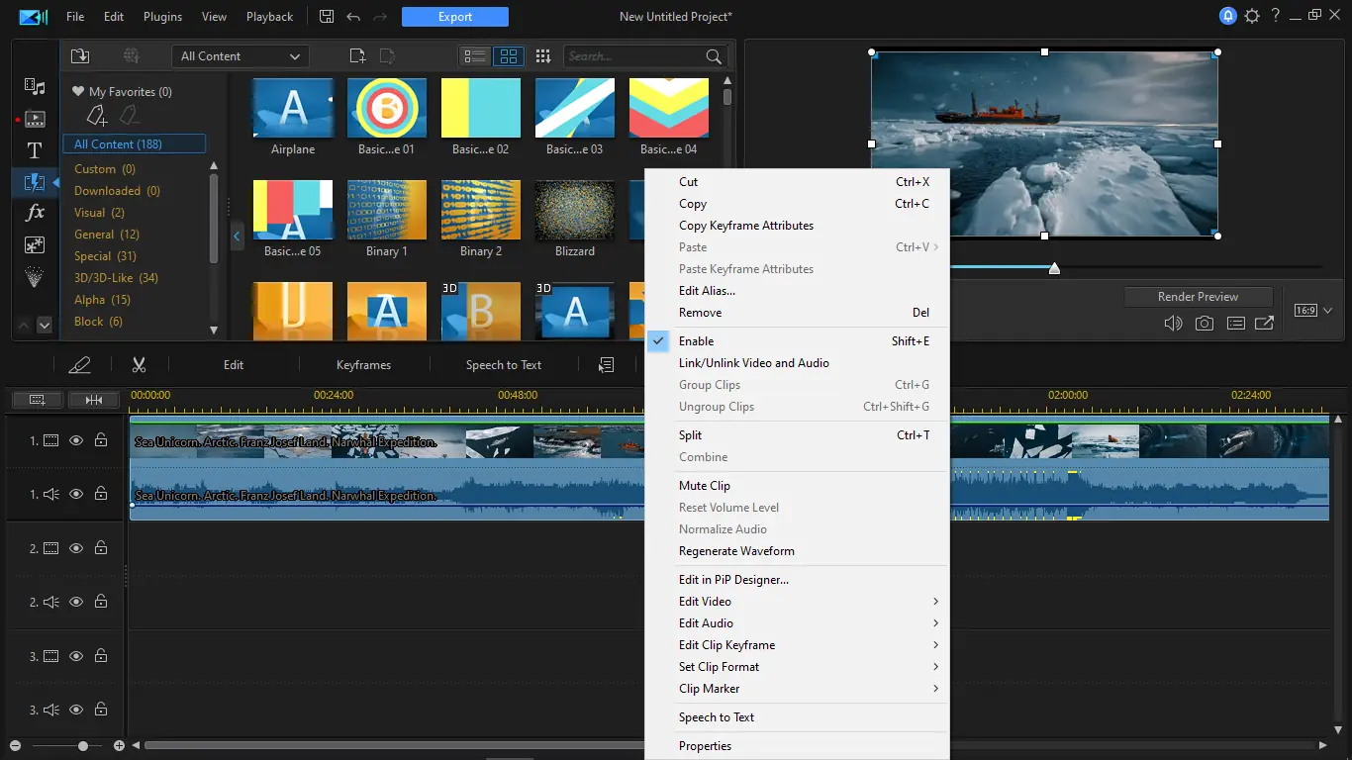
Task: Open the File menu
Action: 75,17
